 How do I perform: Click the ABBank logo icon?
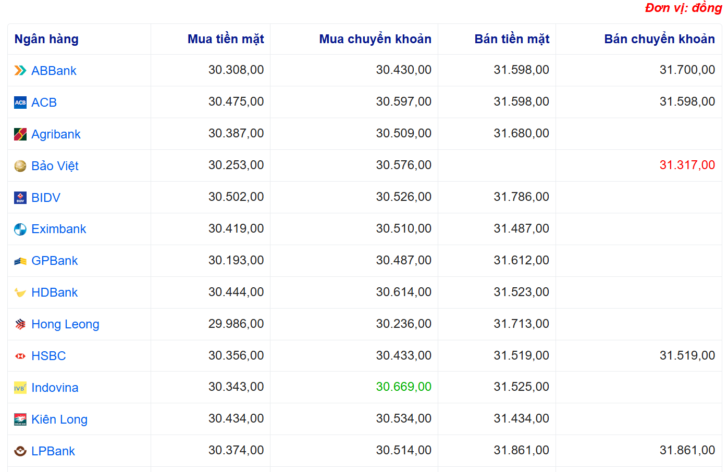[20, 71]
